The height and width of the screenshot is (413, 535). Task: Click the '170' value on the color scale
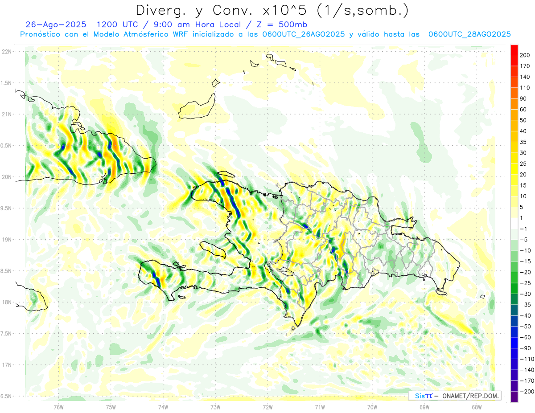pyautogui.click(x=525, y=66)
